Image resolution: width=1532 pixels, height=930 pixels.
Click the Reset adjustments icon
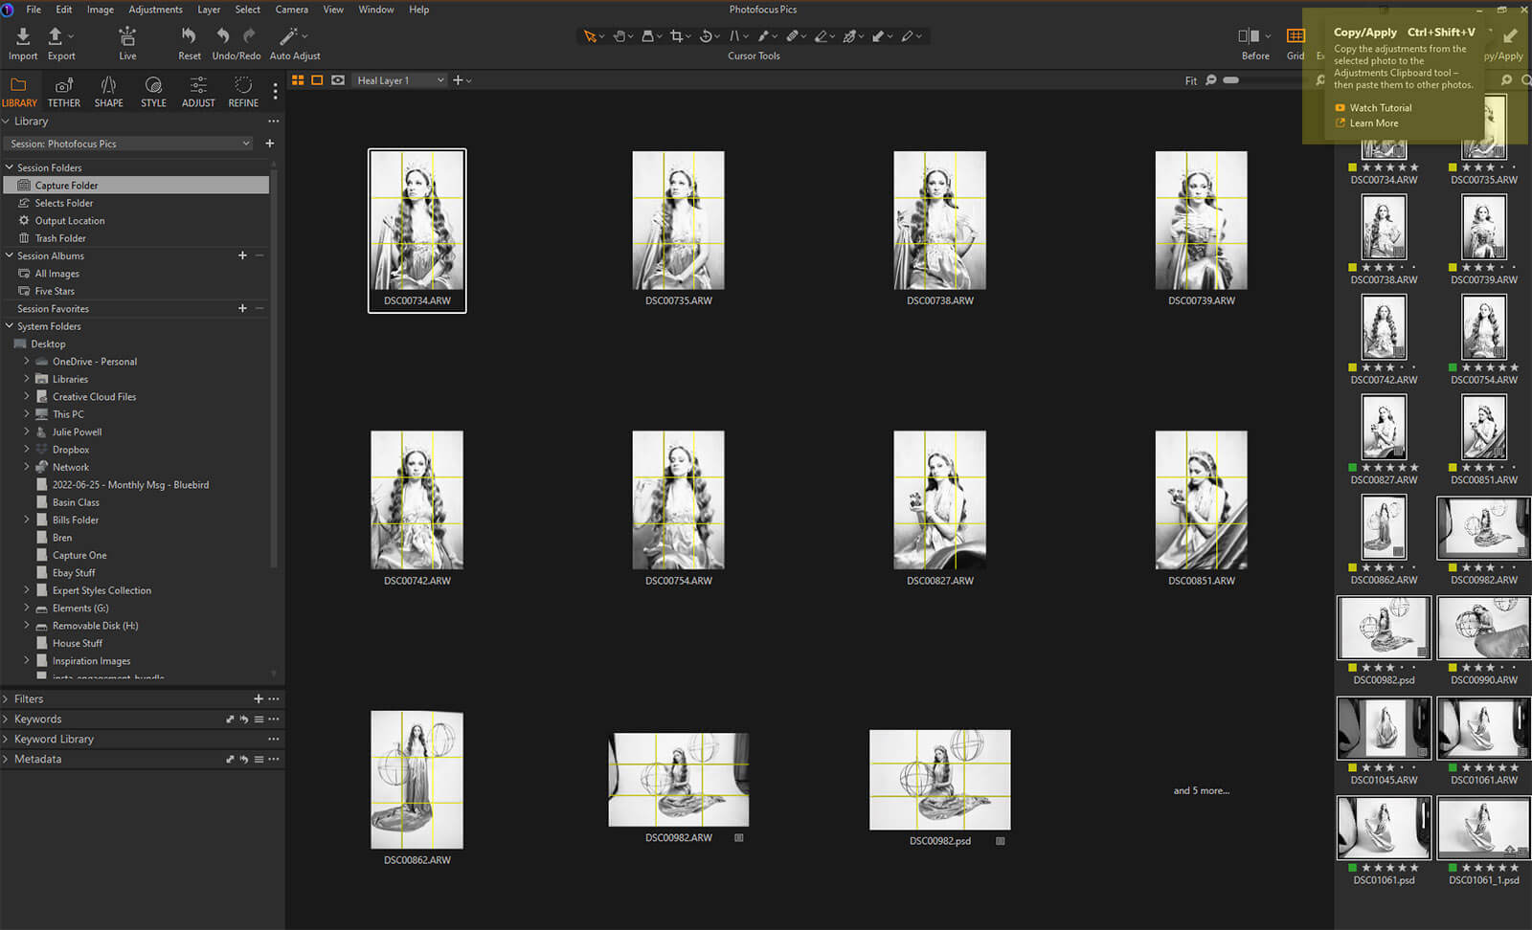pos(189,36)
